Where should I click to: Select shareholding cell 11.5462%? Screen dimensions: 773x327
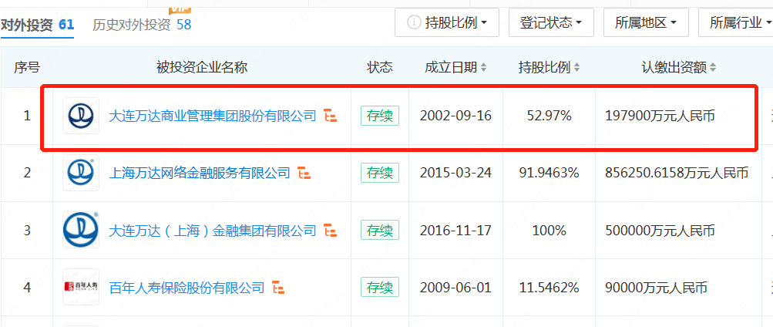pyautogui.click(x=550, y=288)
